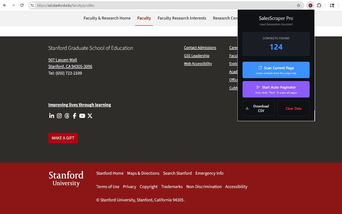
Task: Download the contacts CSV
Action: click(x=258, y=108)
